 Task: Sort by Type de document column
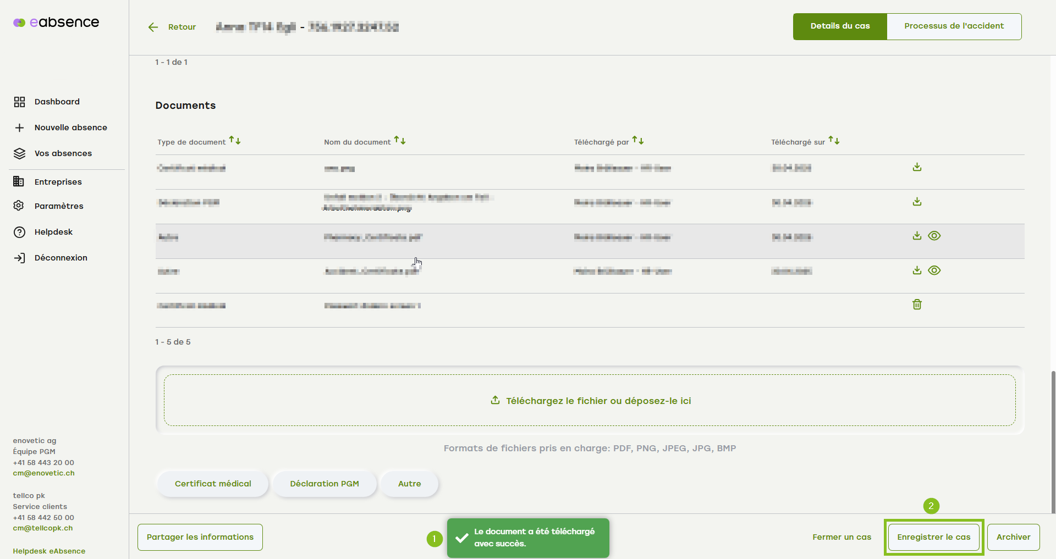[x=235, y=141]
